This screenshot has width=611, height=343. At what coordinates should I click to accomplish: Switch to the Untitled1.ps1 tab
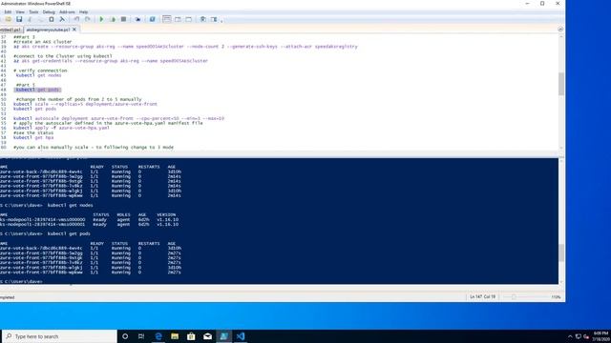[x=11, y=30]
